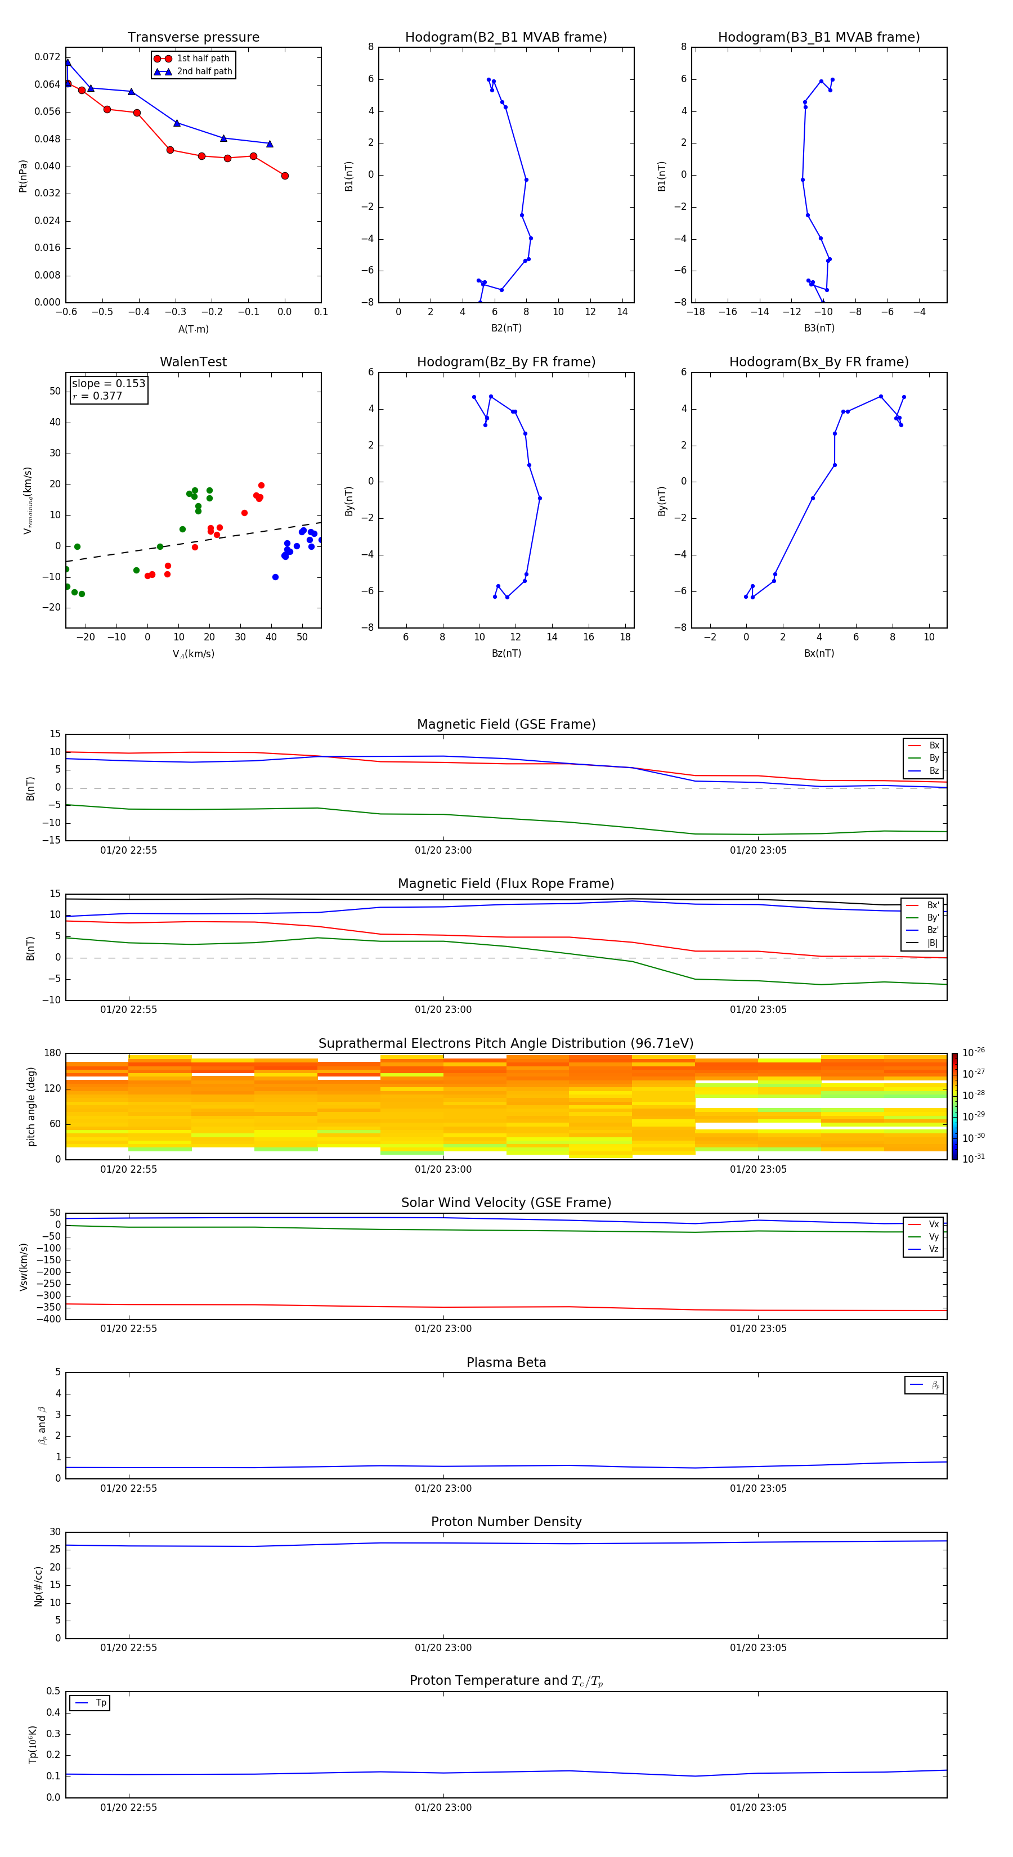
Task: Click the Proton Temperature and Te/Tp title
Action: [x=506, y=1681]
